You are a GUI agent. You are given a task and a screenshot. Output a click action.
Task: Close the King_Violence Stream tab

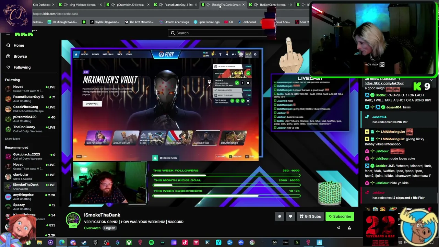pyautogui.click(x=101, y=5)
